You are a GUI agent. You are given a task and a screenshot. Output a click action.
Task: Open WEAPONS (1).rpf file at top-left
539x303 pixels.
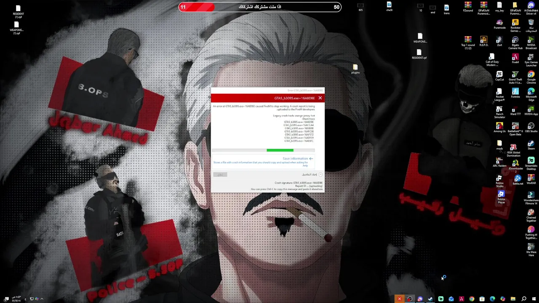coord(16,28)
